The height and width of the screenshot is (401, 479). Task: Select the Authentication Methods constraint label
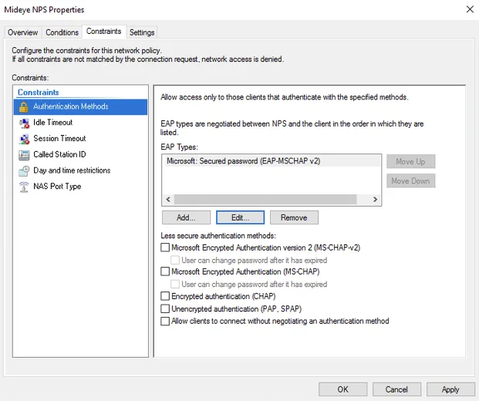pos(70,106)
